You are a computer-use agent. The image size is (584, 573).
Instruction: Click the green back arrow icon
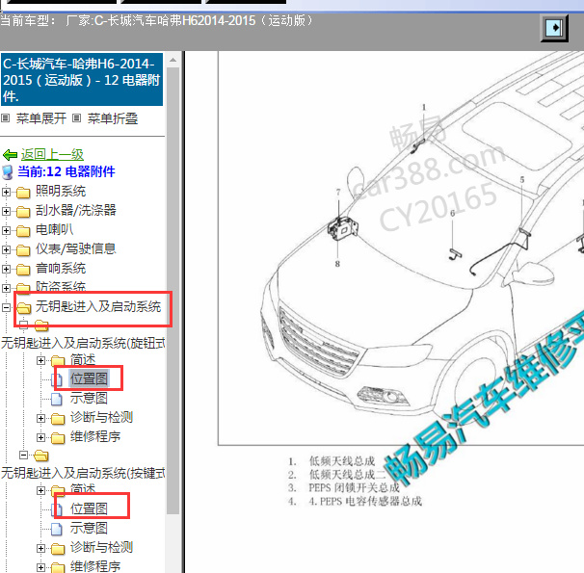click(x=10, y=154)
